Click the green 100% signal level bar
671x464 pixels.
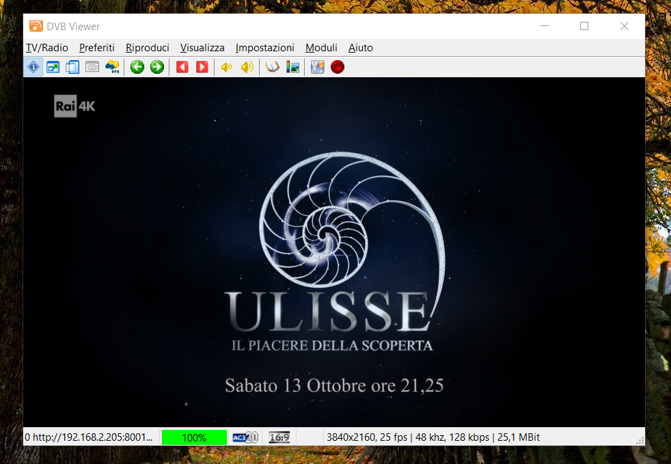tap(194, 437)
